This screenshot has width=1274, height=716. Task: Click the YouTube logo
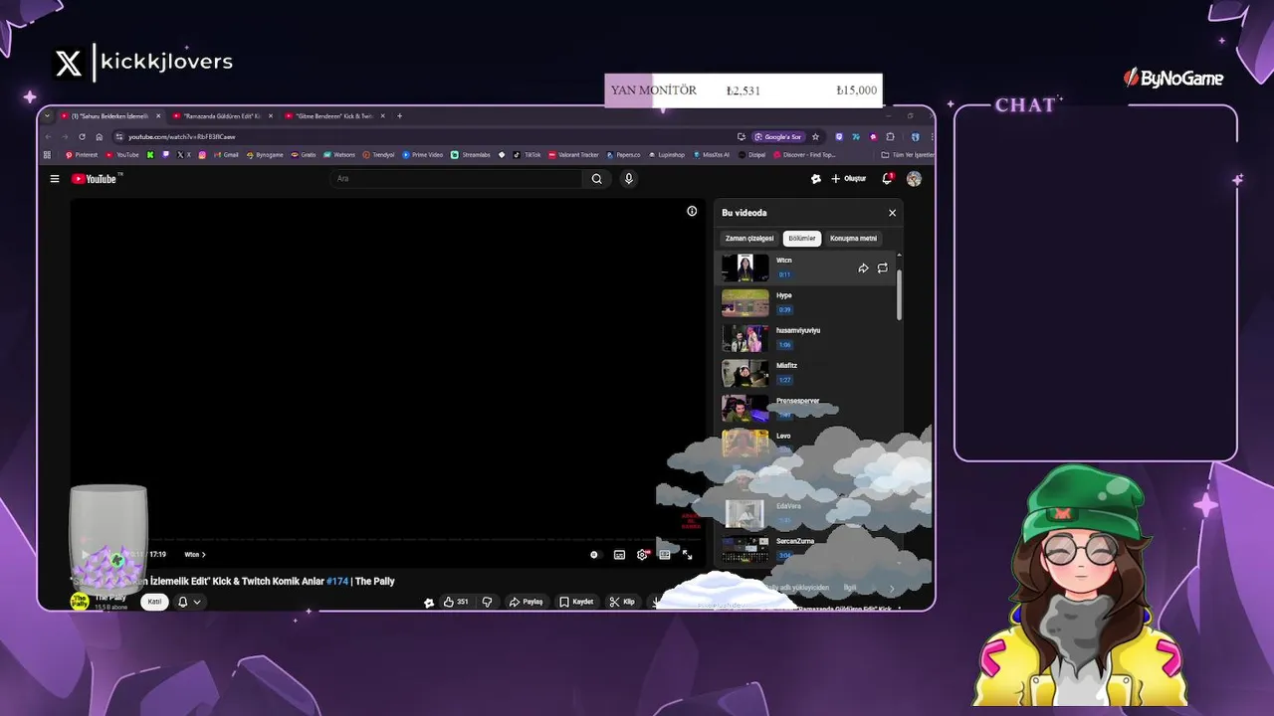97,179
